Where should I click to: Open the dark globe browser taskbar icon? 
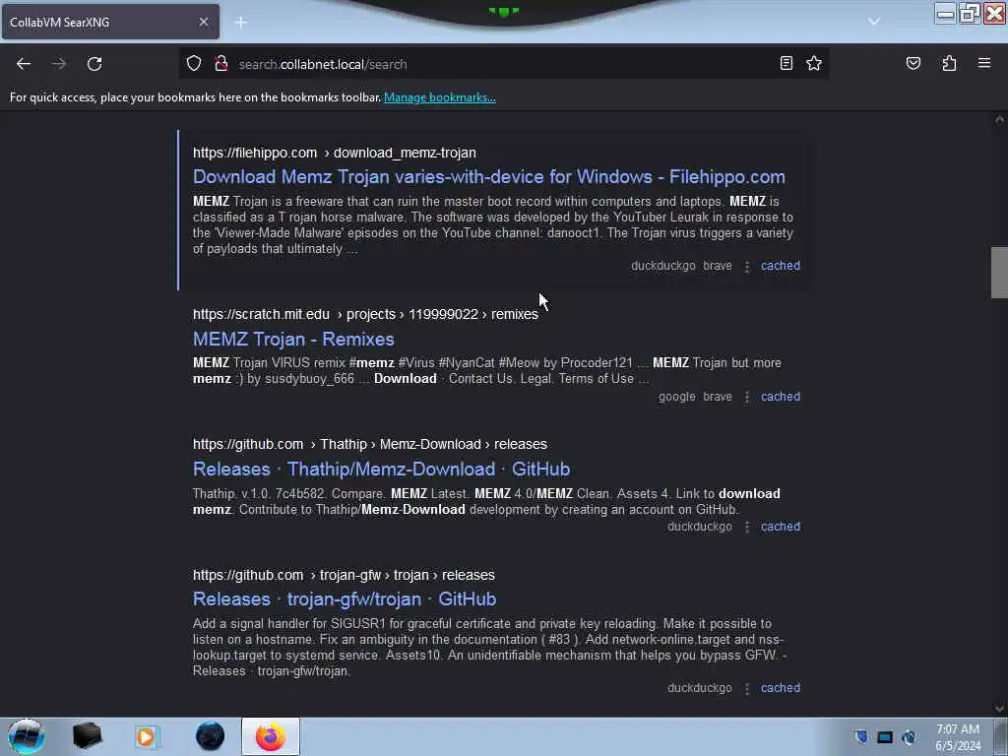[211, 736]
